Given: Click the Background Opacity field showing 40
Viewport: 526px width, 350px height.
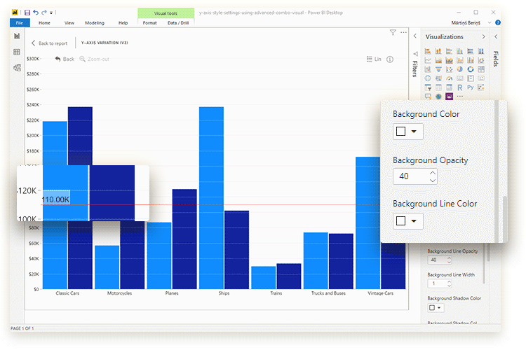Looking at the screenshot, I should pos(415,176).
